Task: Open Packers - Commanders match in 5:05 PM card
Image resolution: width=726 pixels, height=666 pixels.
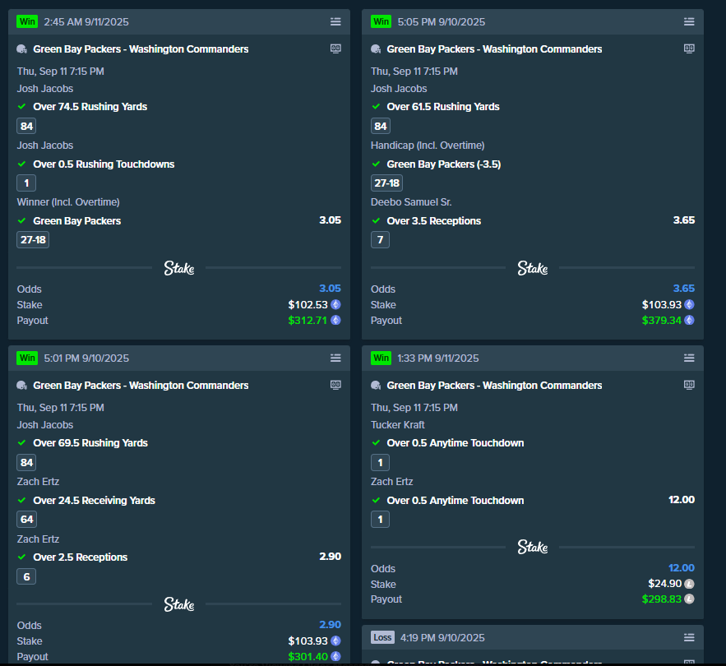Action: point(494,49)
